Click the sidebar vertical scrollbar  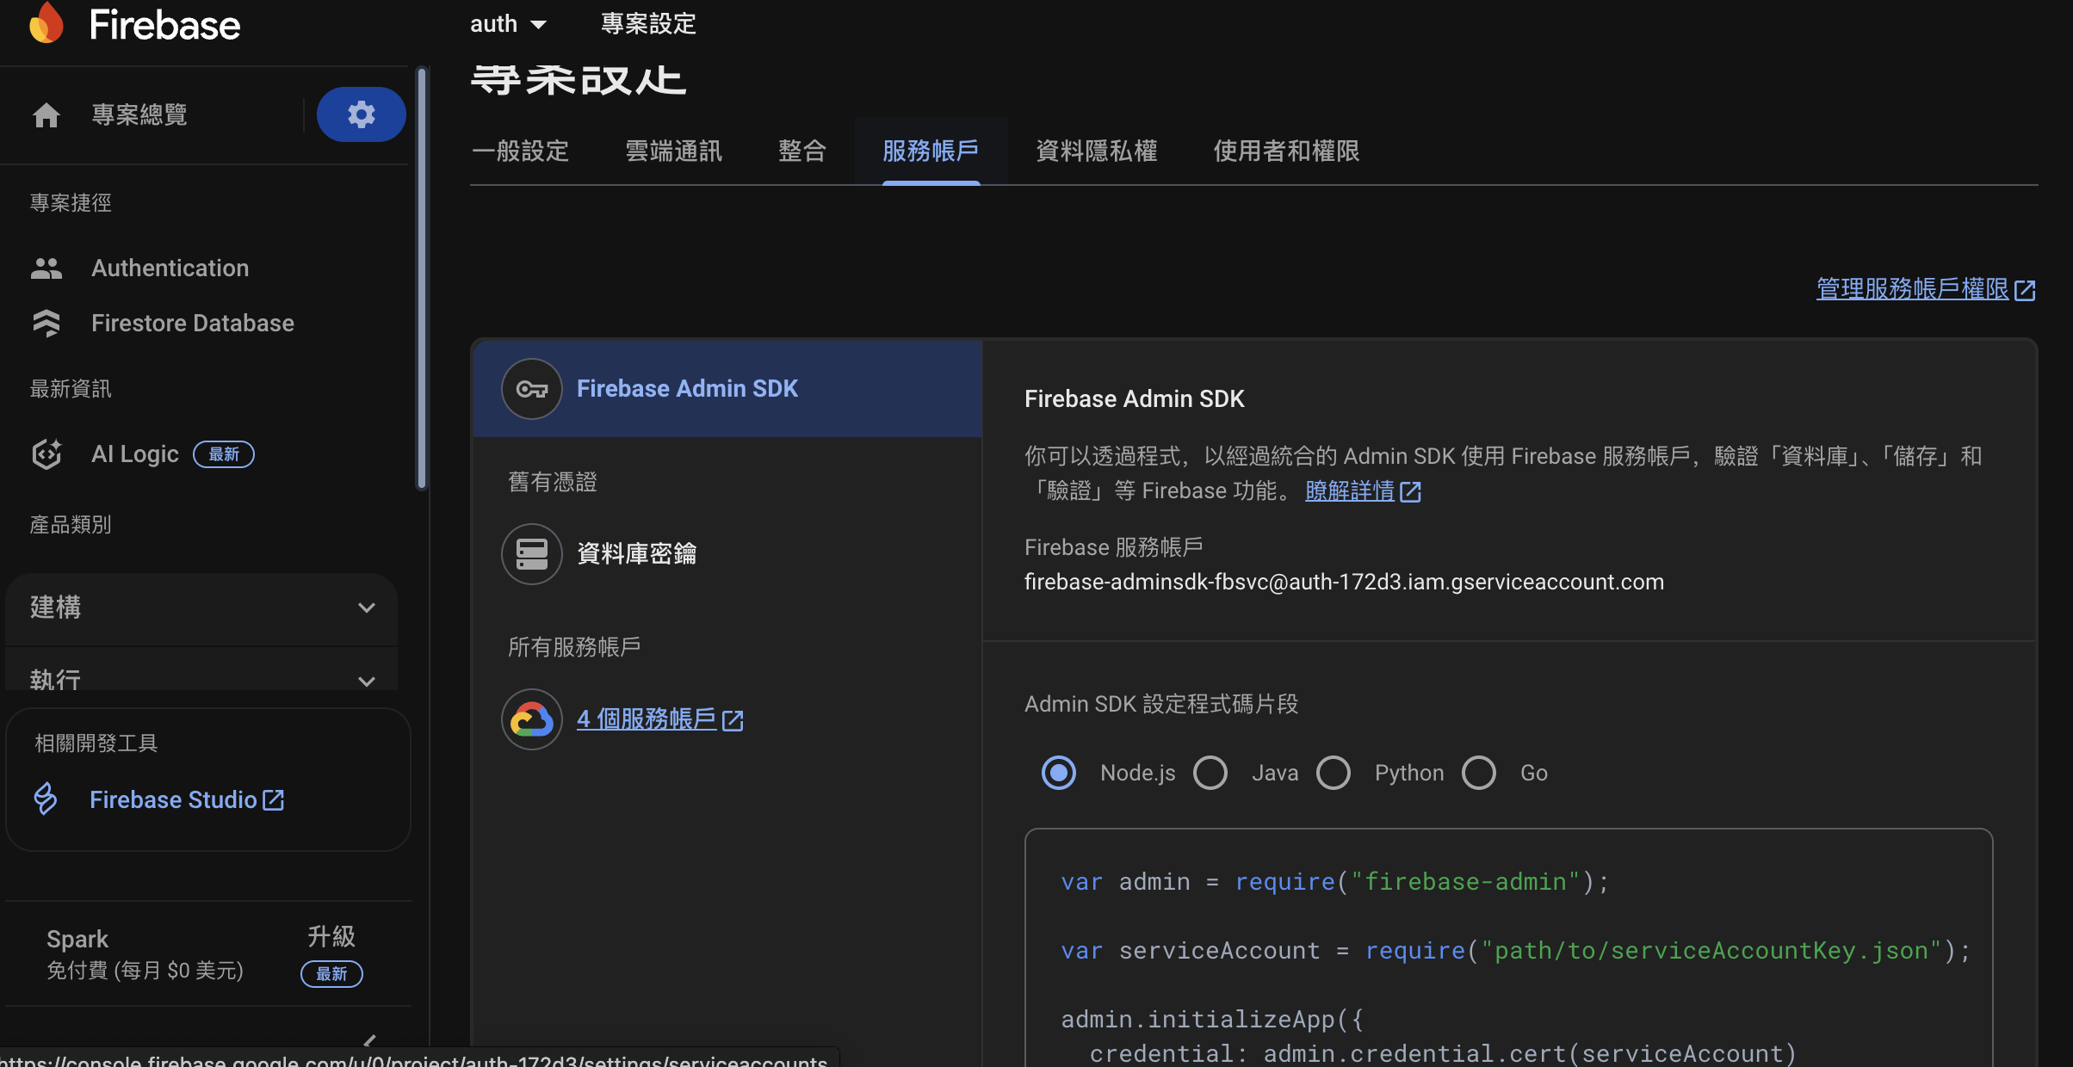pos(422,280)
